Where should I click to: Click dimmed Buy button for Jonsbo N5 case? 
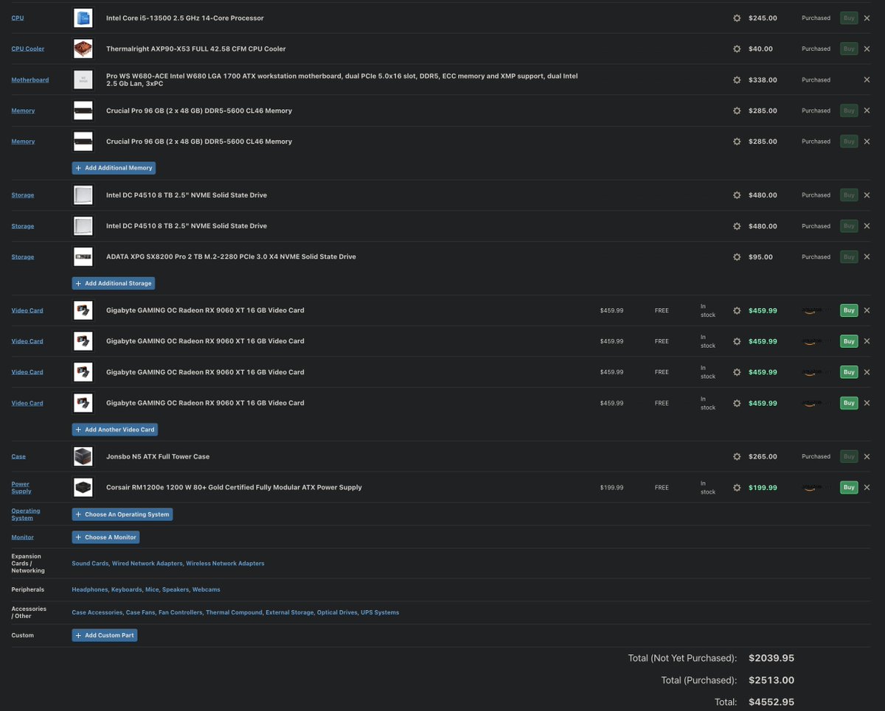(x=849, y=457)
